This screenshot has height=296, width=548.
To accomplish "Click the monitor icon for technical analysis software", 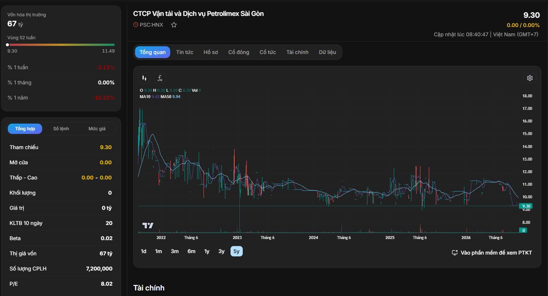I will point(455,253).
